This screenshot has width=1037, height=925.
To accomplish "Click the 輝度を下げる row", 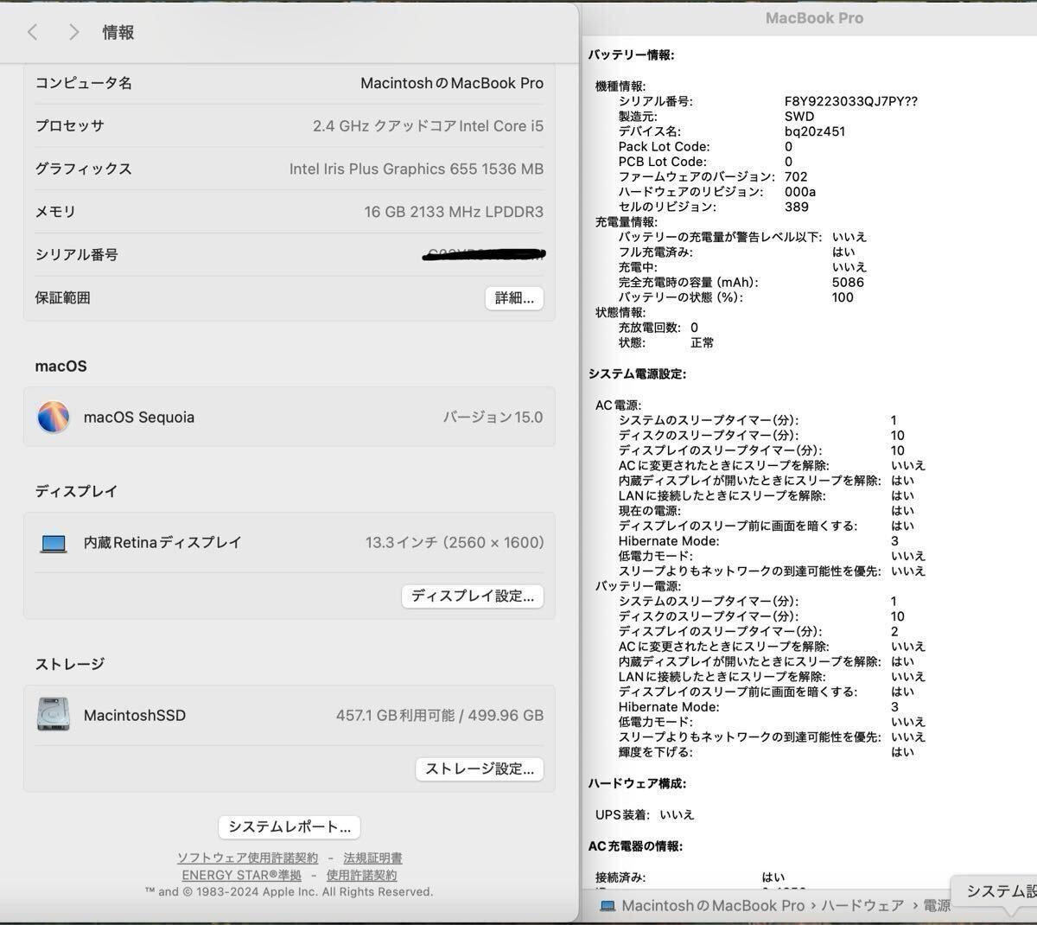I will pos(767,752).
